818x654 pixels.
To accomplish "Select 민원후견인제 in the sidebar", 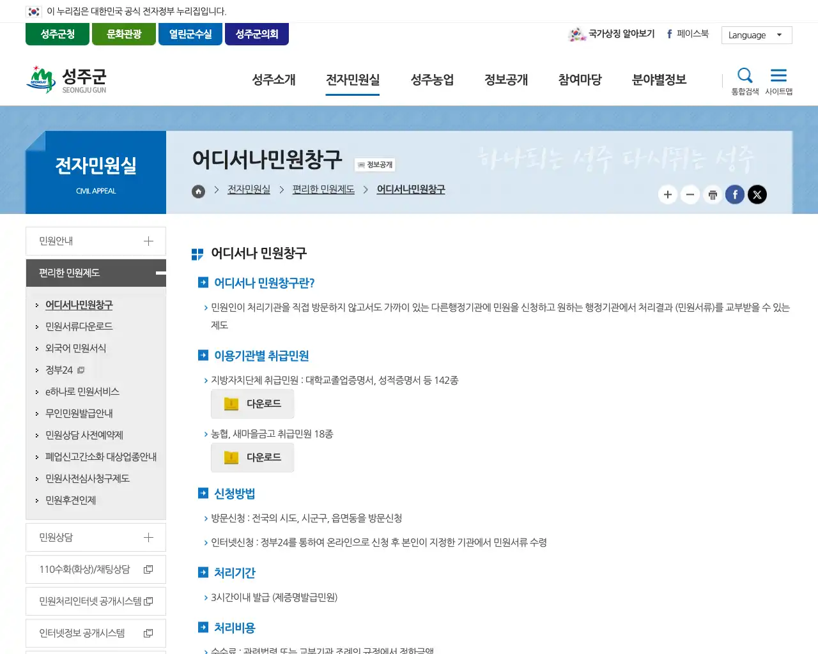I will pyautogui.click(x=71, y=500).
